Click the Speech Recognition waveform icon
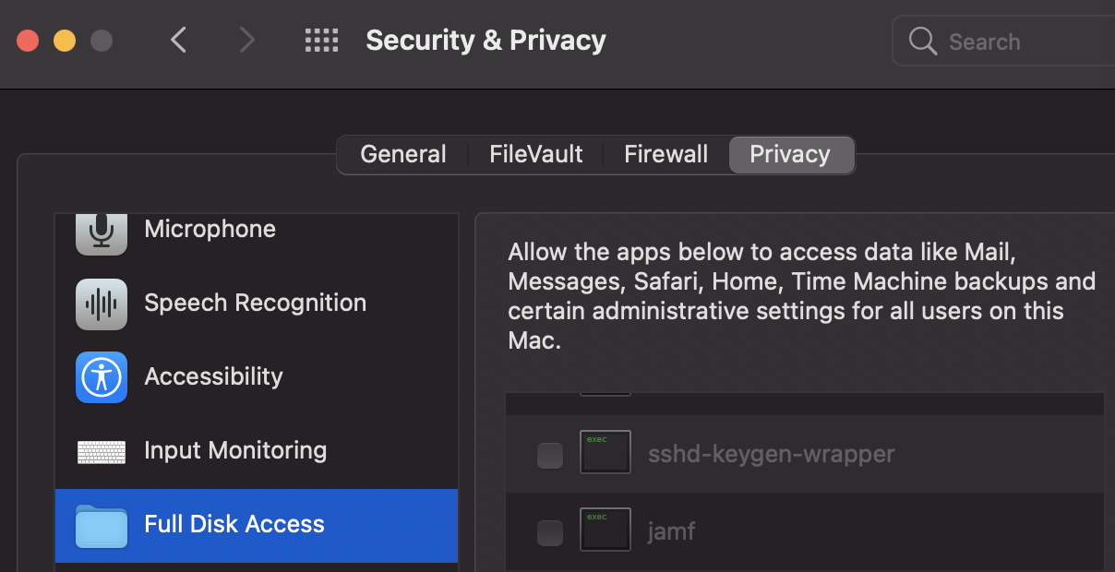The image size is (1115, 572). (x=102, y=304)
